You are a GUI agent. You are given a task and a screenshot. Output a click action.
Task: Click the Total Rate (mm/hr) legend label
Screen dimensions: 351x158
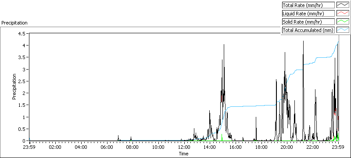pyautogui.click(x=308, y=5)
